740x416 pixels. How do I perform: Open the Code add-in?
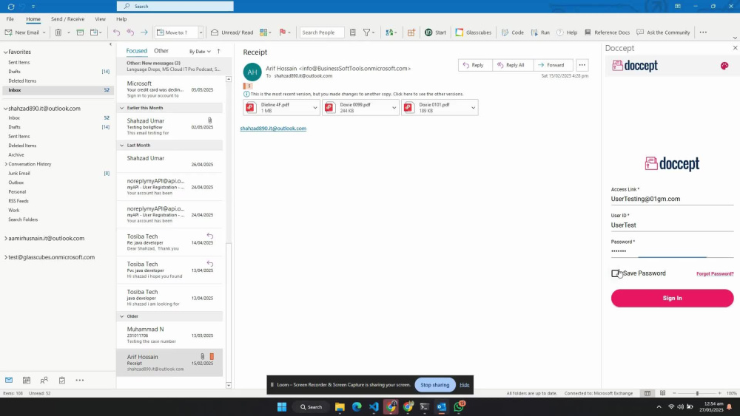[x=513, y=33]
